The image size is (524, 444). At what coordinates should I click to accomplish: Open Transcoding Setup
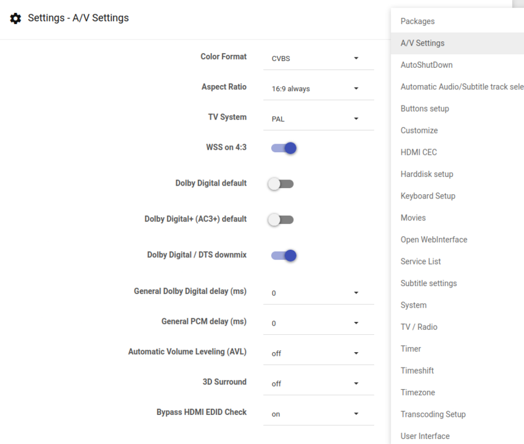point(433,414)
